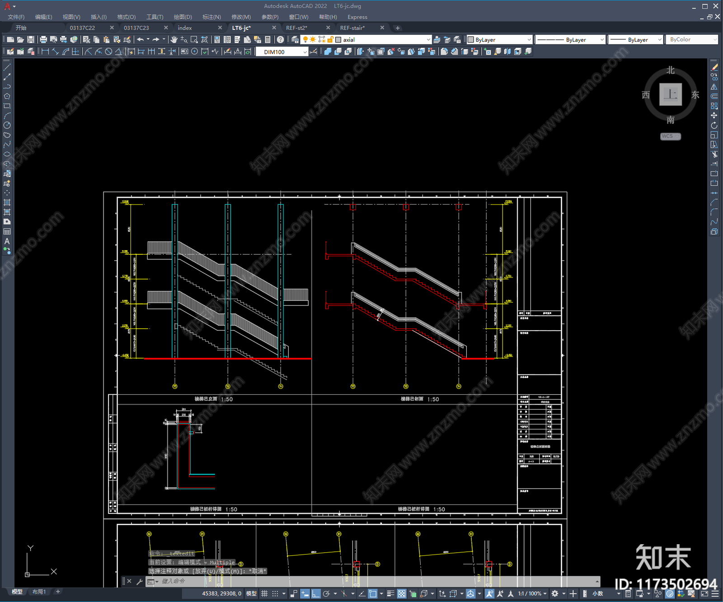Viewport: 723px width, 602px height.
Task: Open the Help question mark icon
Action: [281, 40]
